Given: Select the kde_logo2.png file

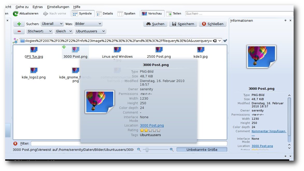Looking at the screenshot, I should (x=34, y=73).
